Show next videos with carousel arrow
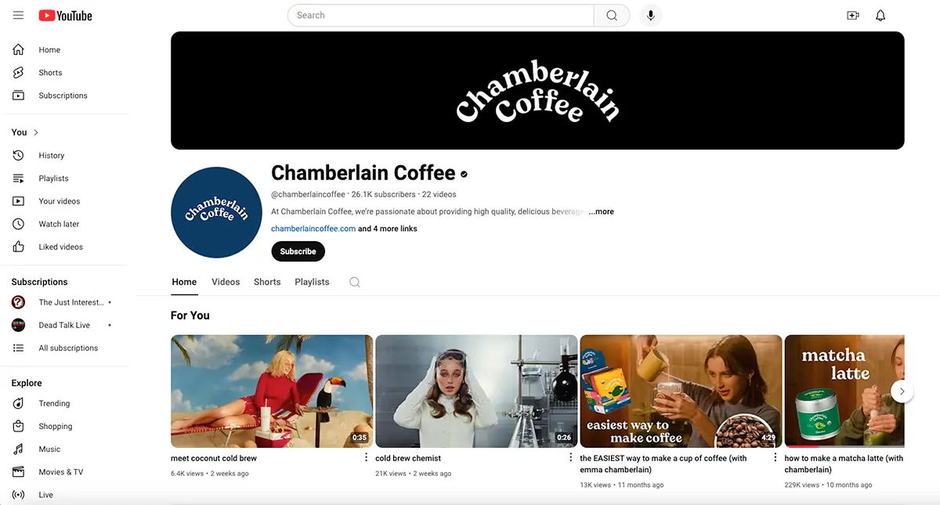The height and width of the screenshot is (505, 940). [902, 391]
